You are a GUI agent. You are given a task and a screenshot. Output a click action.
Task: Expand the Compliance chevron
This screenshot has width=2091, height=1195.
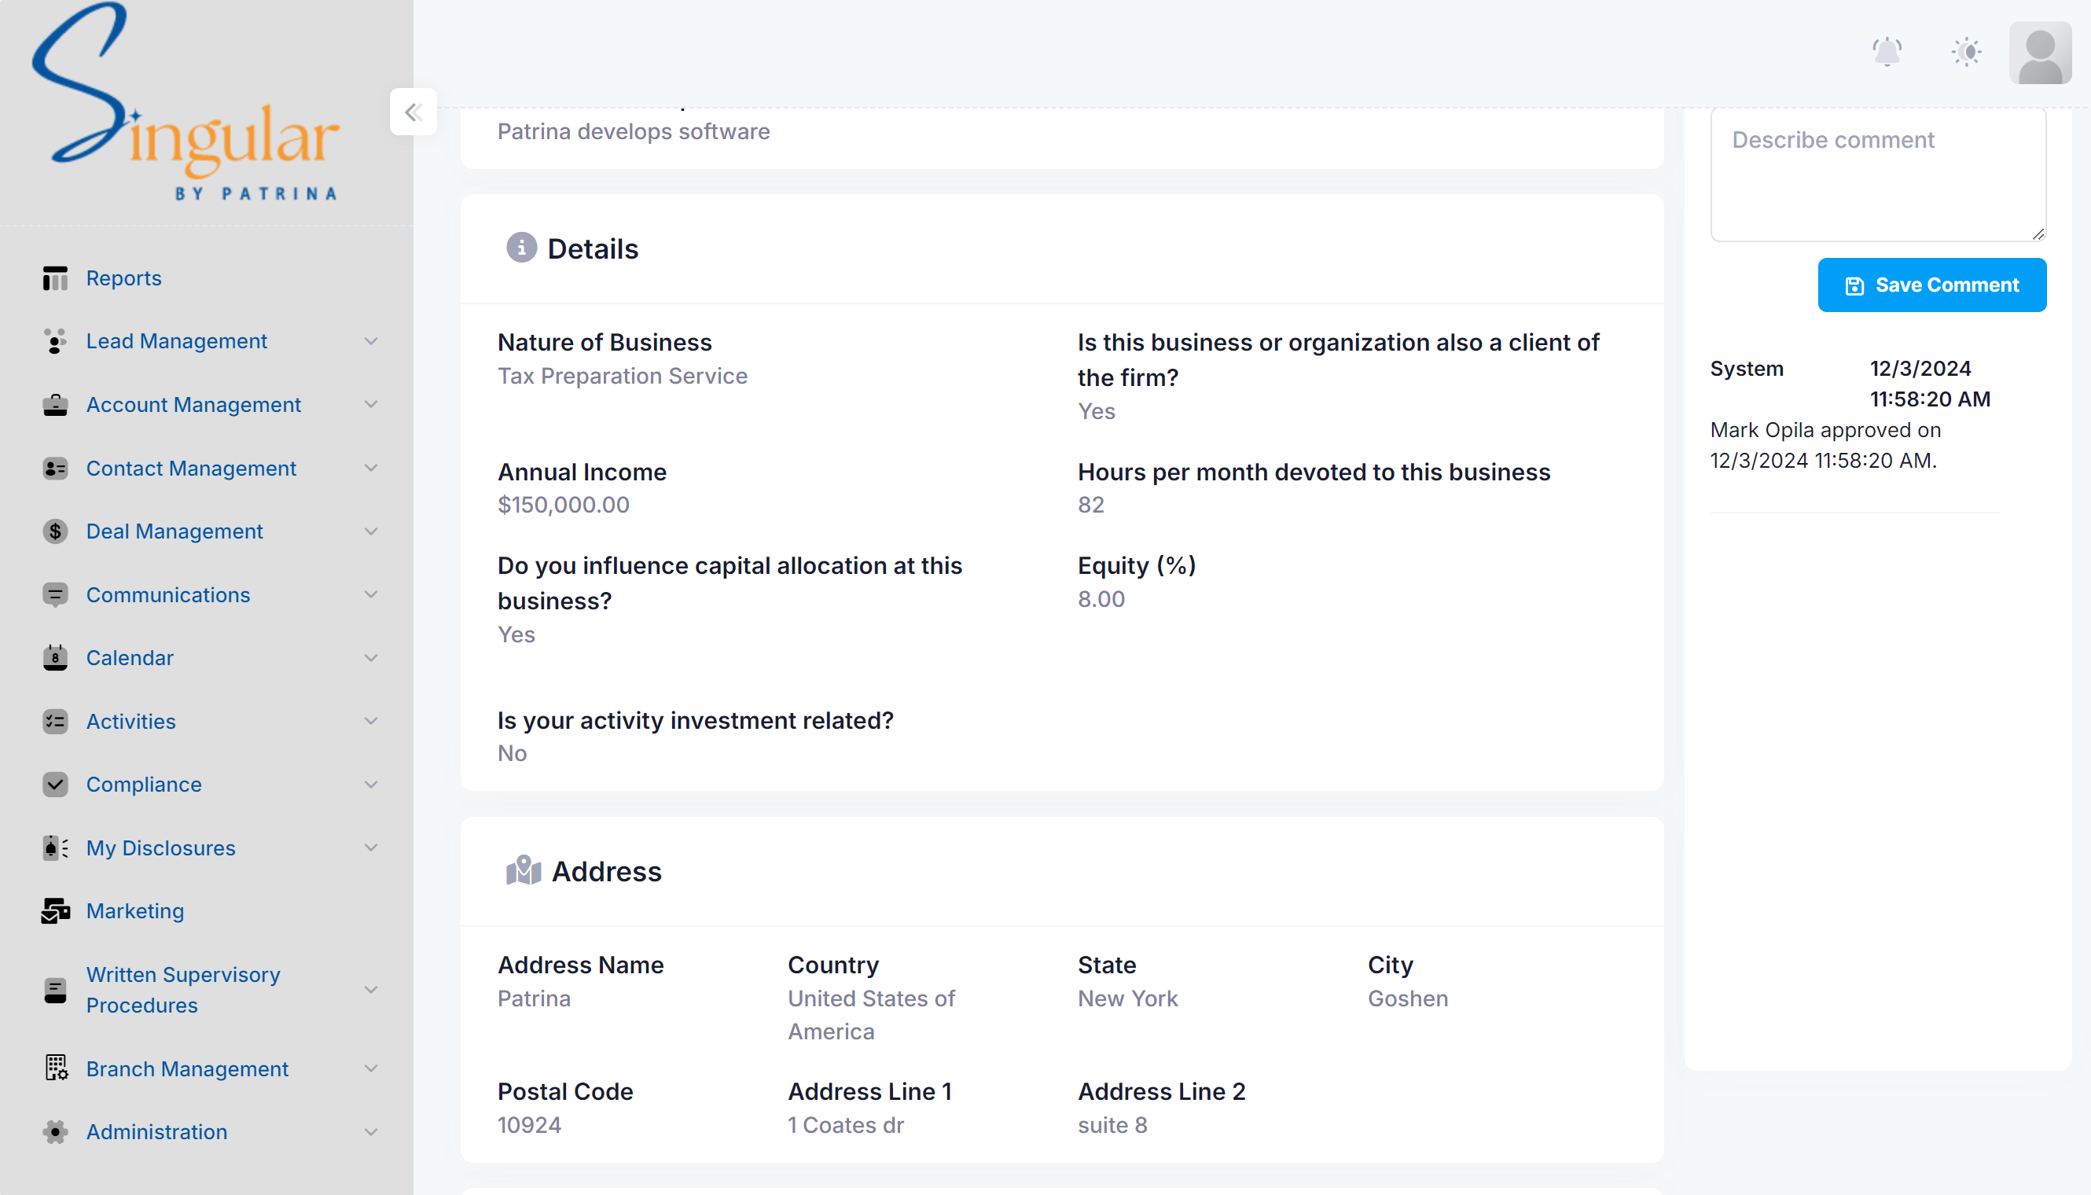tap(371, 785)
